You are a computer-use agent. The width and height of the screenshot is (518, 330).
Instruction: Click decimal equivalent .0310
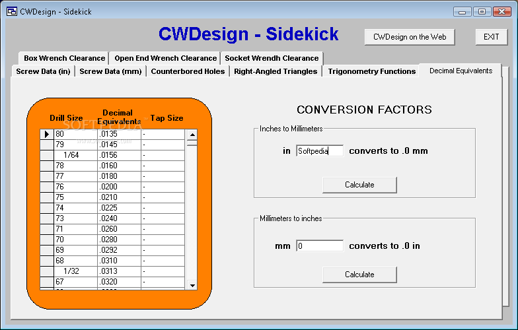[119, 261]
